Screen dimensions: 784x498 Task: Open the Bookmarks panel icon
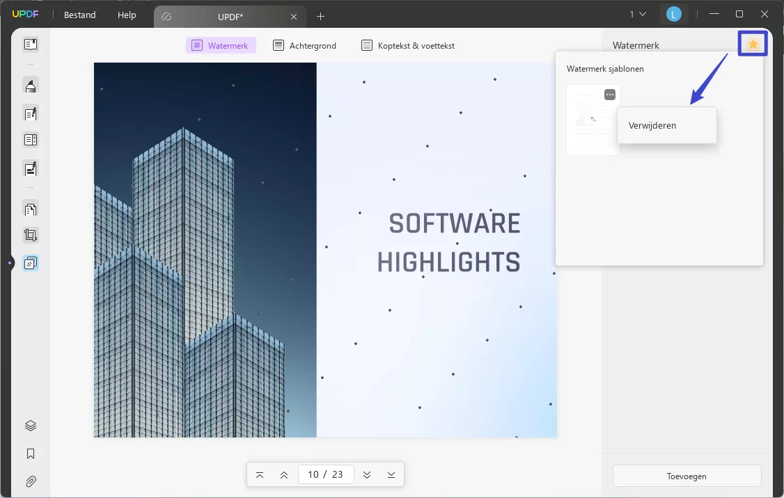click(31, 453)
